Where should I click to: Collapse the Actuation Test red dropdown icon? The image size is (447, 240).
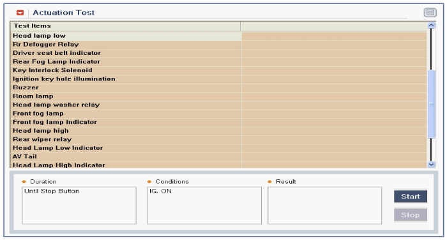20,13
